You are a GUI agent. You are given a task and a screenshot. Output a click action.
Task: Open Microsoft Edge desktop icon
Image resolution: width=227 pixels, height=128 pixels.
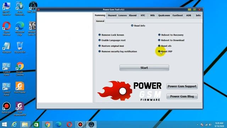[x=20, y=28]
